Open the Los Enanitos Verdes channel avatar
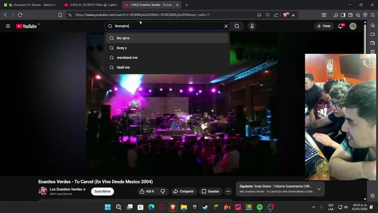This screenshot has width=378, height=213. click(x=43, y=191)
